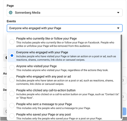The width and height of the screenshot is (127, 121).
Task: Open the Page dropdown showing Sonnenberg Media
Action: click(x=65, y=12)
